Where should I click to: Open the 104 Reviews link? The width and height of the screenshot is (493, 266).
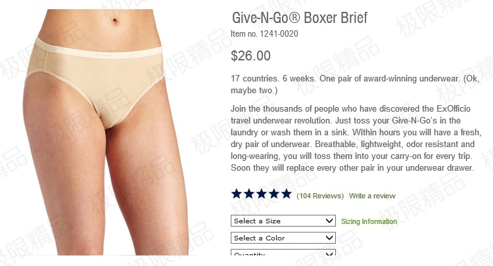click(320, 196)
